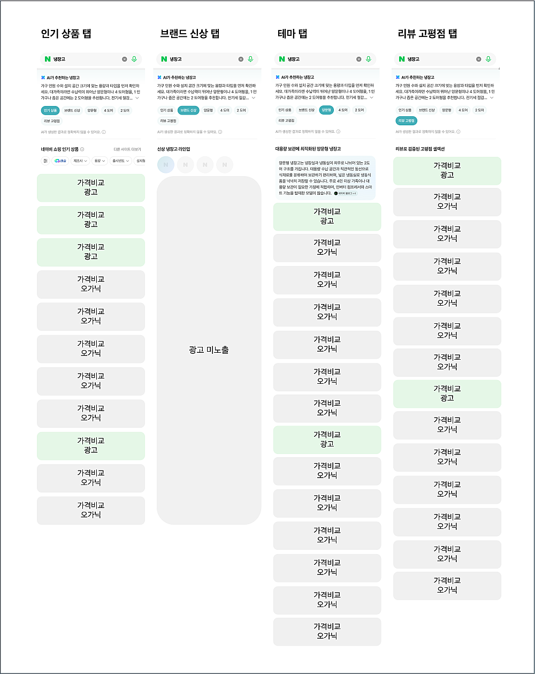Open the 제조사 filter dropdown

(81, 161)
